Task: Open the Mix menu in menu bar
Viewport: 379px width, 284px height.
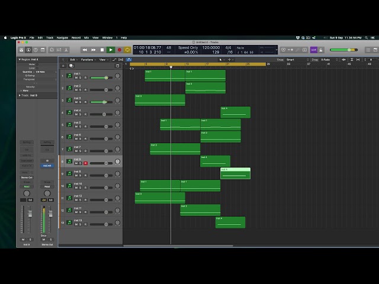Action: click(x=86, y=38)
